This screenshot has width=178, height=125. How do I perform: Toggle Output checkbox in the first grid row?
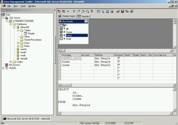pyautogui.click(x=119, y=58)
